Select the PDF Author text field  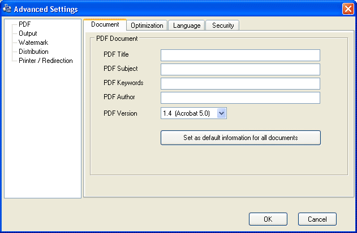240,98
